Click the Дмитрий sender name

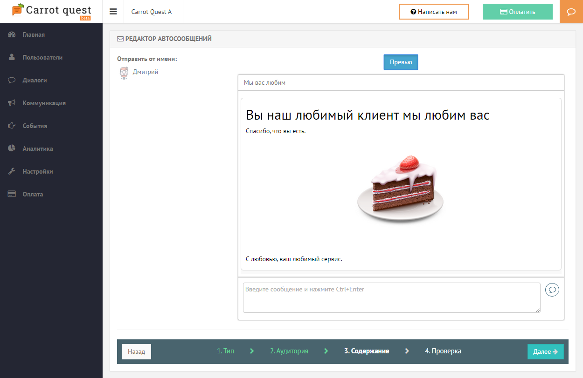coord(146,72)
